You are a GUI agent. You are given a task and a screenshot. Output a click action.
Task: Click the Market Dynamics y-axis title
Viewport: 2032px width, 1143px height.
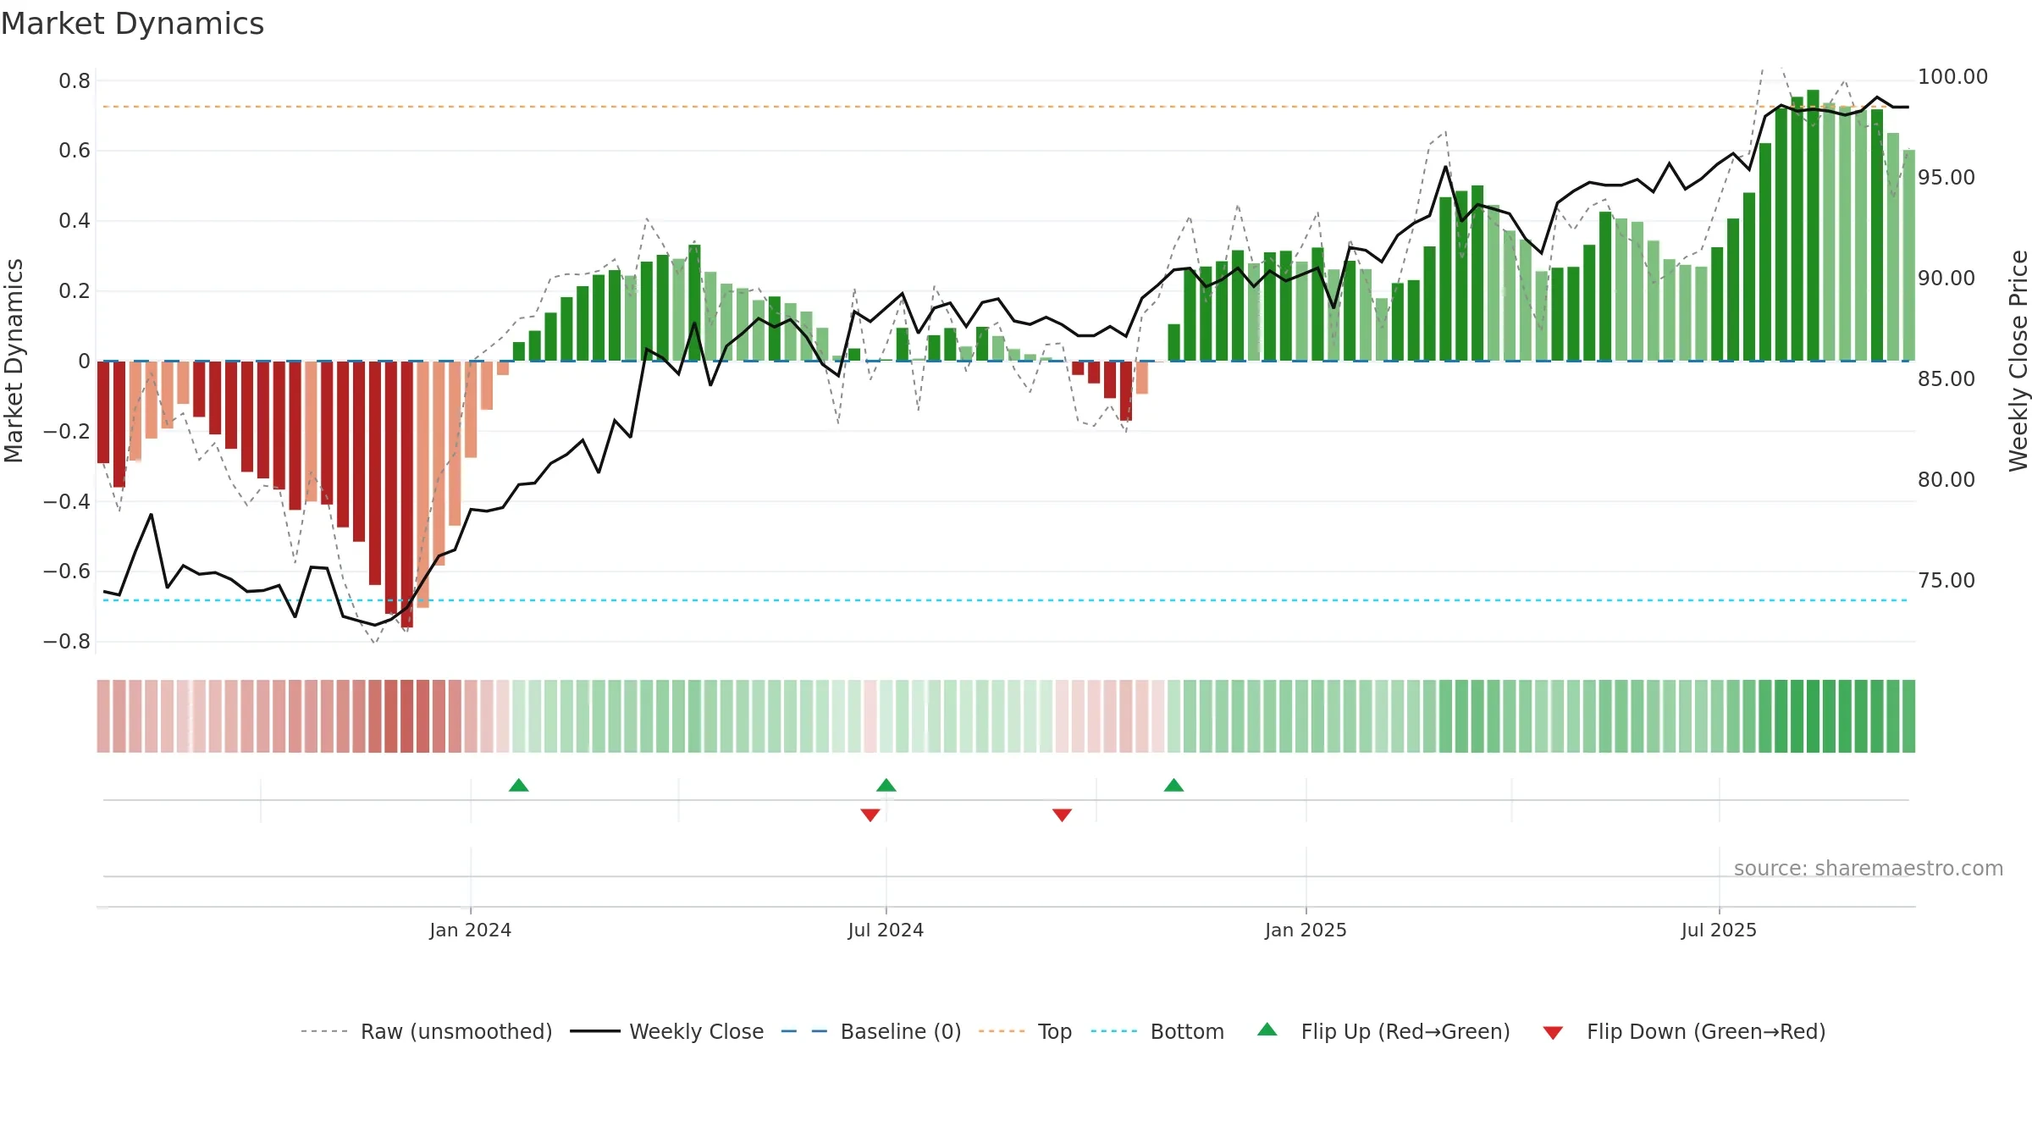point(14,361)
